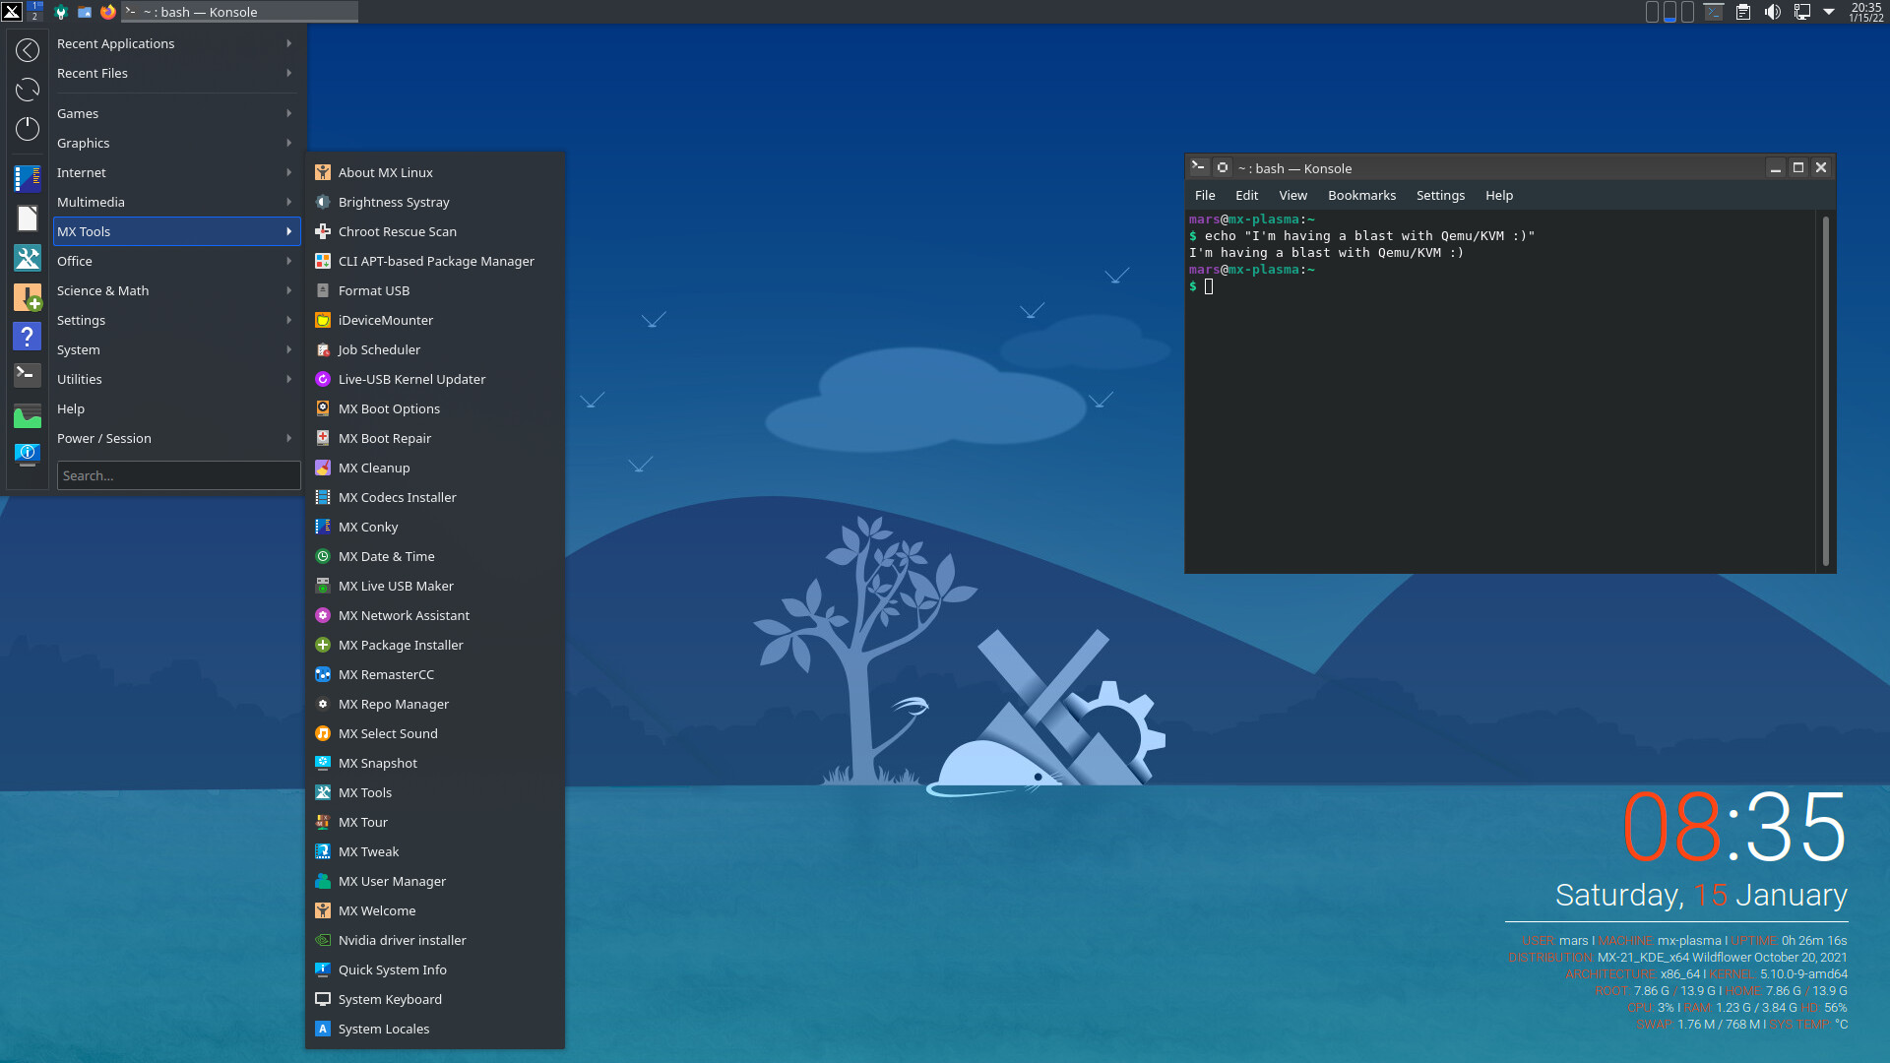1890x1063 pixels.
Task: Launch Firefox from the top panel
Action: [x=108, y=12]
